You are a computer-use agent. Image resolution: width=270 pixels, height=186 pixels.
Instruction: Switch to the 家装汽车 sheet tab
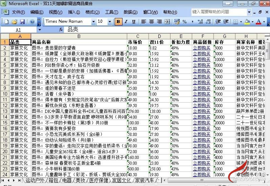144,180
